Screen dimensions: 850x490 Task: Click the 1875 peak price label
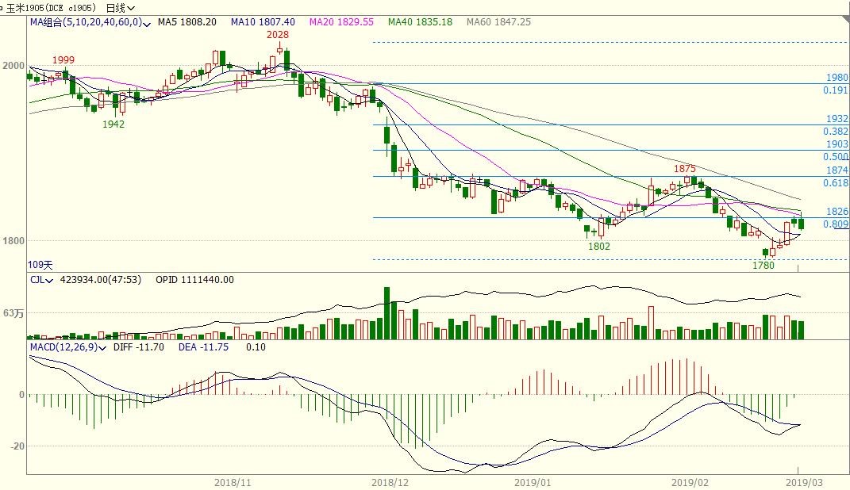point(685,169)
